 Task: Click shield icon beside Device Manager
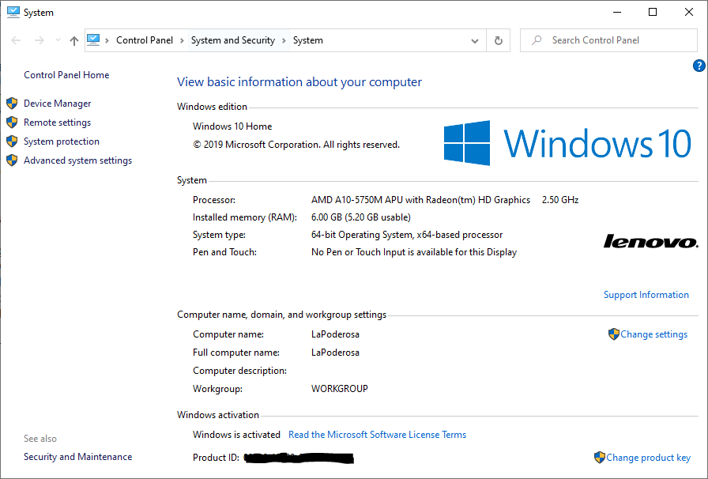pos(12,104)
